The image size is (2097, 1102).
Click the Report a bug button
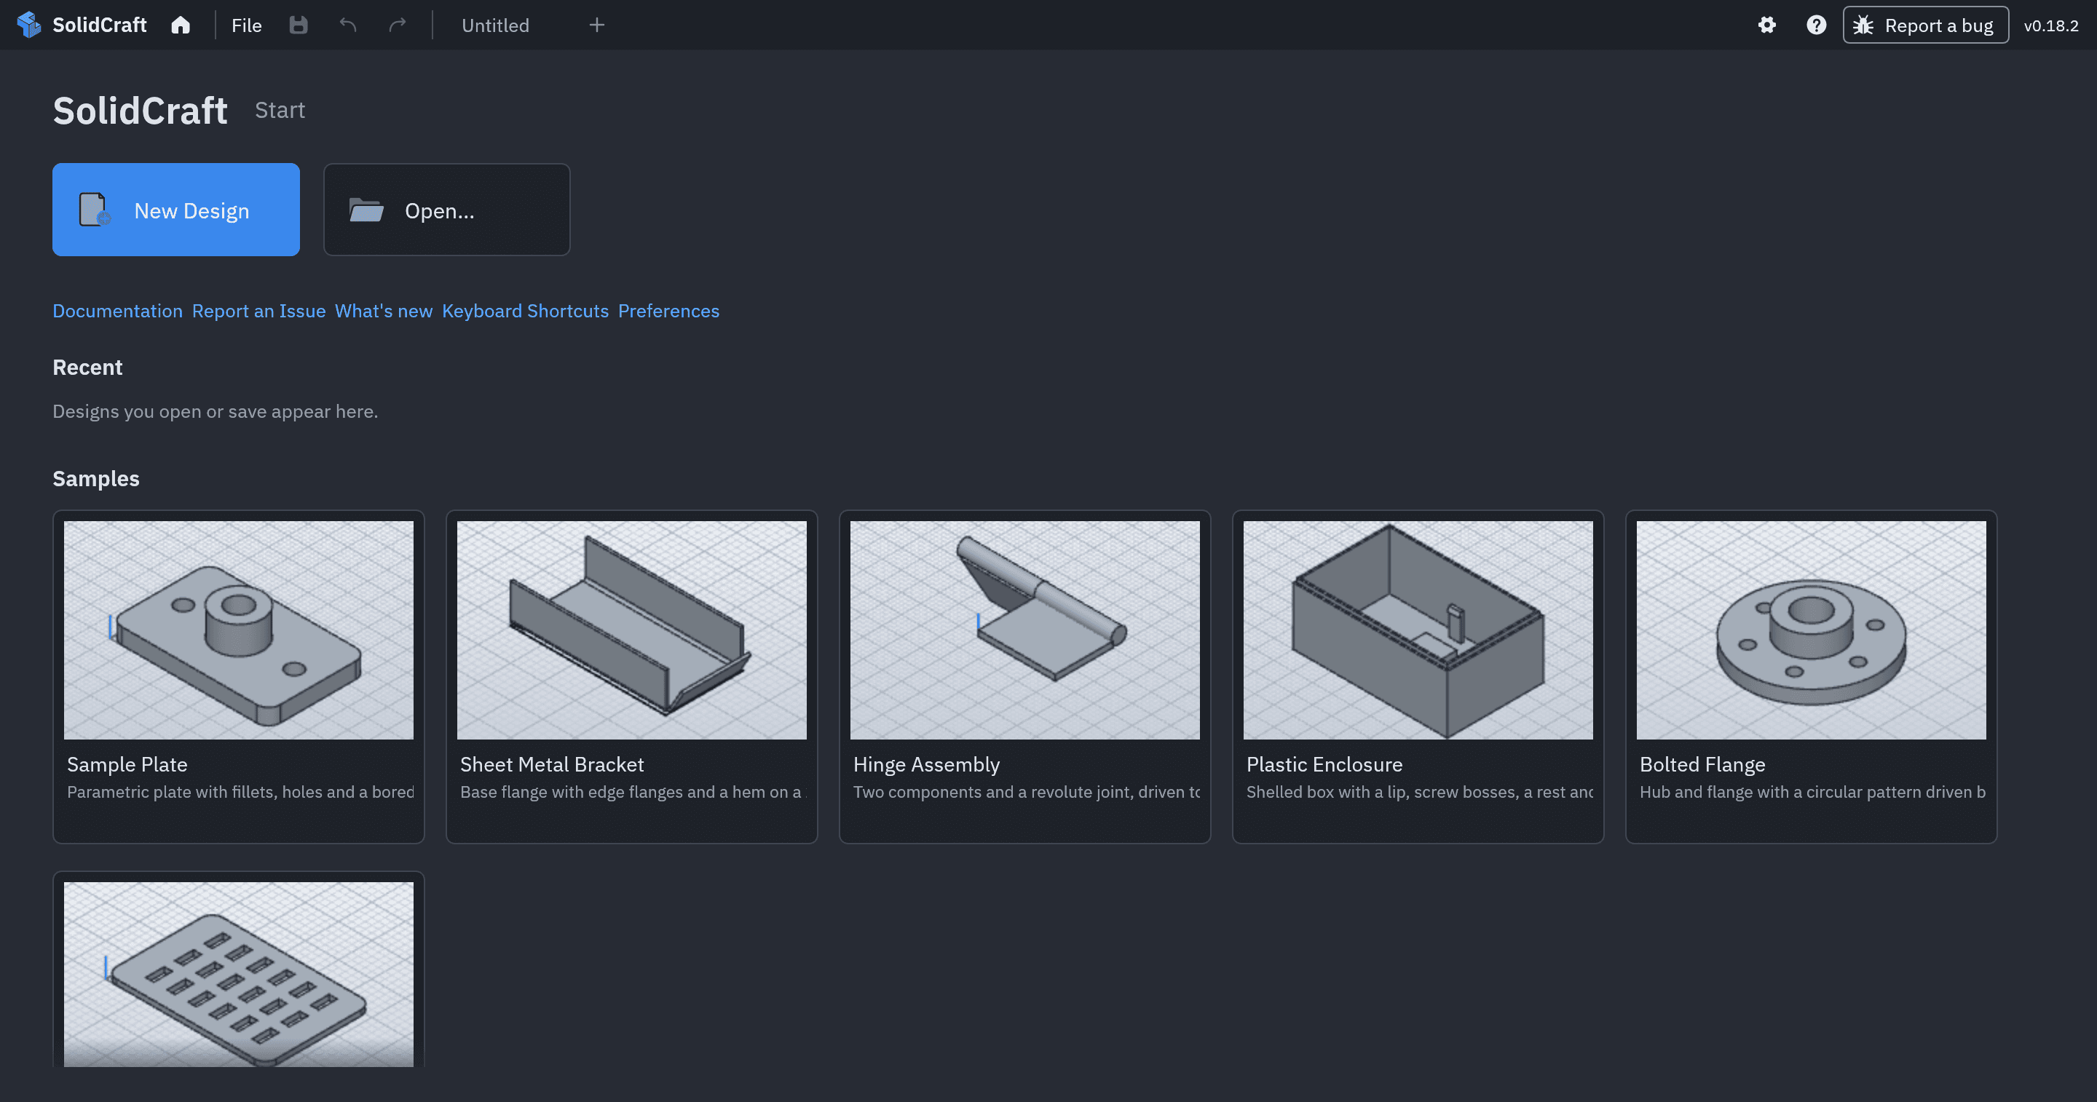coord(1925,25)
